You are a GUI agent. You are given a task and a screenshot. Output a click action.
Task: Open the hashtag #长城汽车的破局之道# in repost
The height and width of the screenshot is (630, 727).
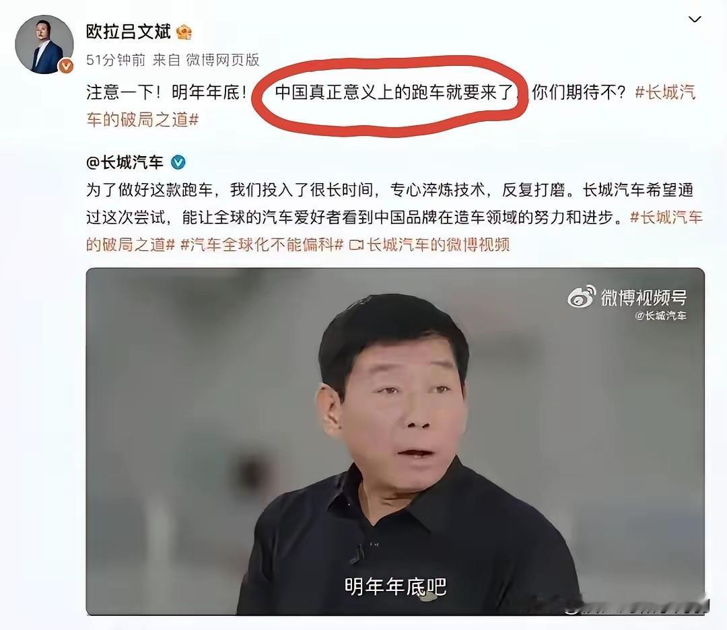[394, 230]
